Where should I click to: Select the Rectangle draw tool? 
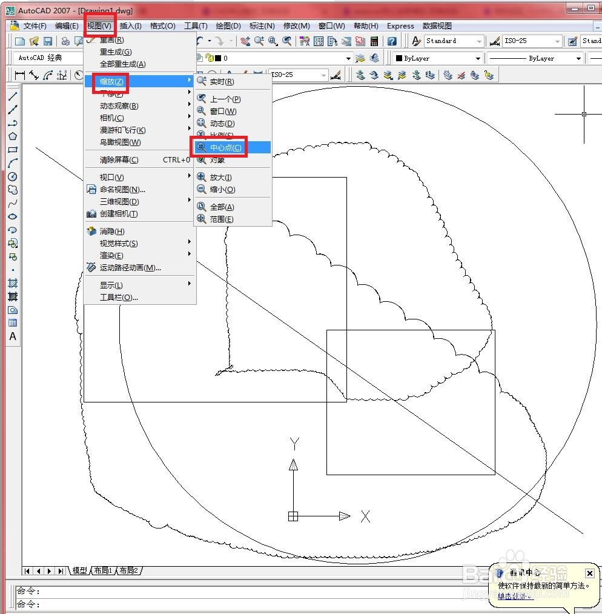coord(13,150)
